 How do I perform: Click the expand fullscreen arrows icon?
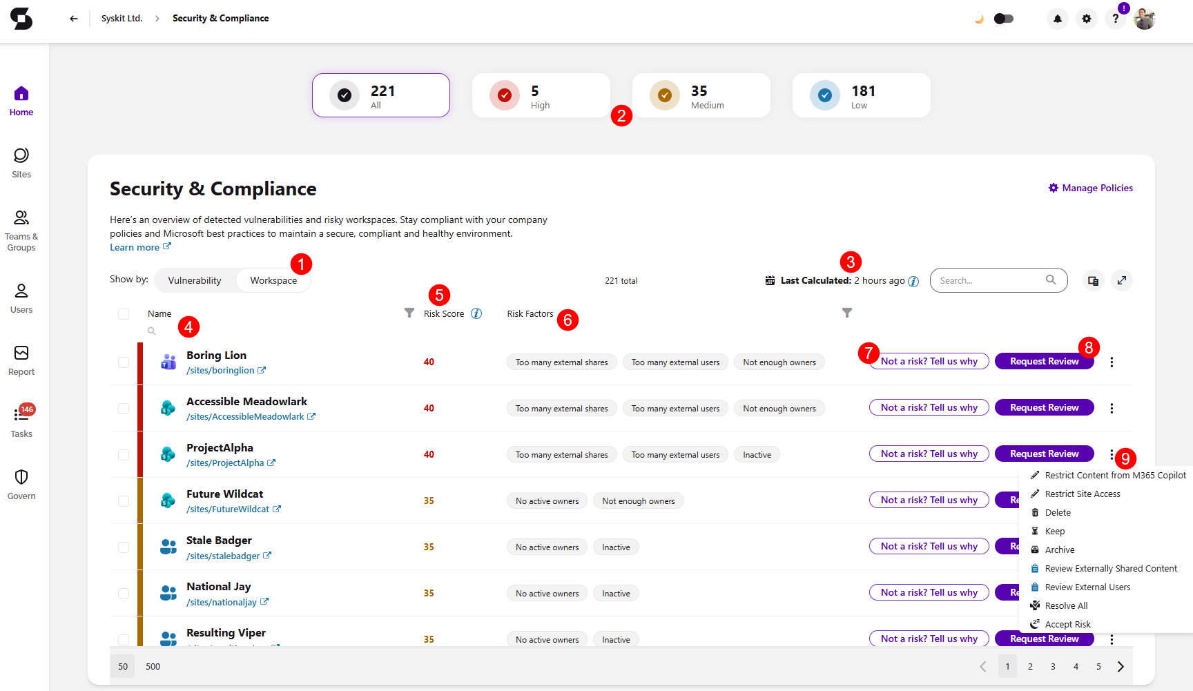pos(1122,280)
